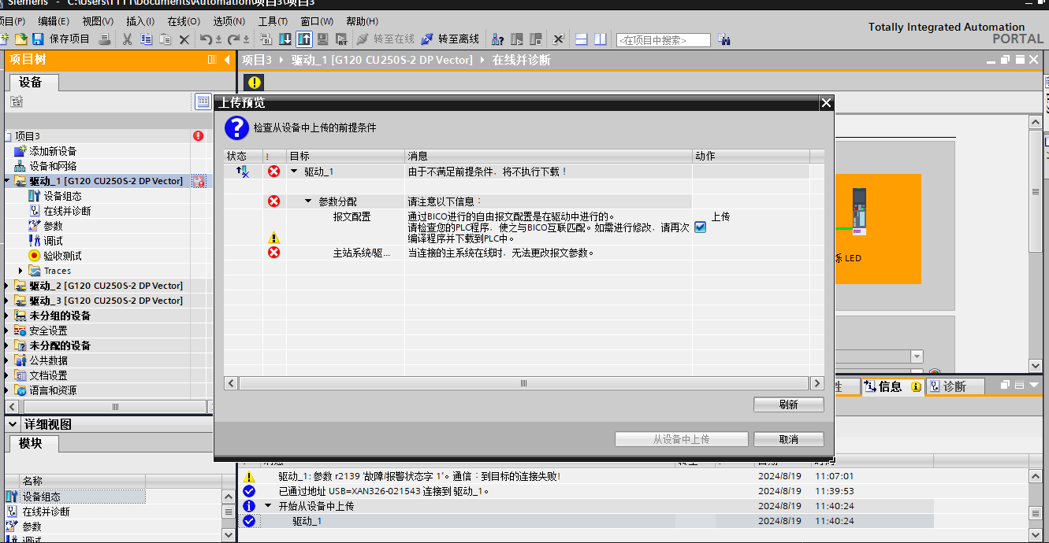The height and width of the screenshot is (543, 1049).
Task: Toggle the Upload checkbox for telegram configuration
Action: (x=700, y=227)
